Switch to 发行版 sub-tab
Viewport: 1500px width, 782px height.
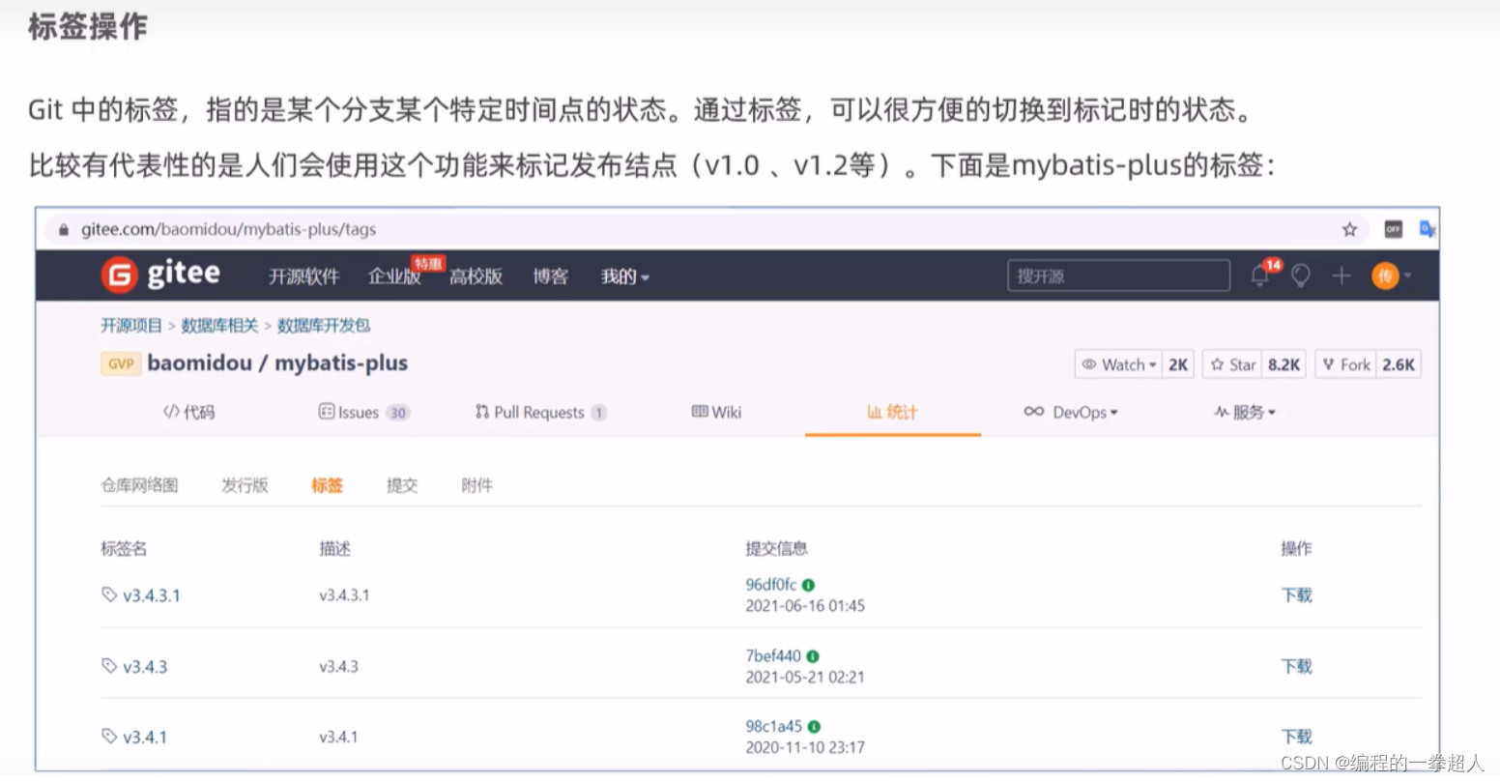click(x=245, y=485)
